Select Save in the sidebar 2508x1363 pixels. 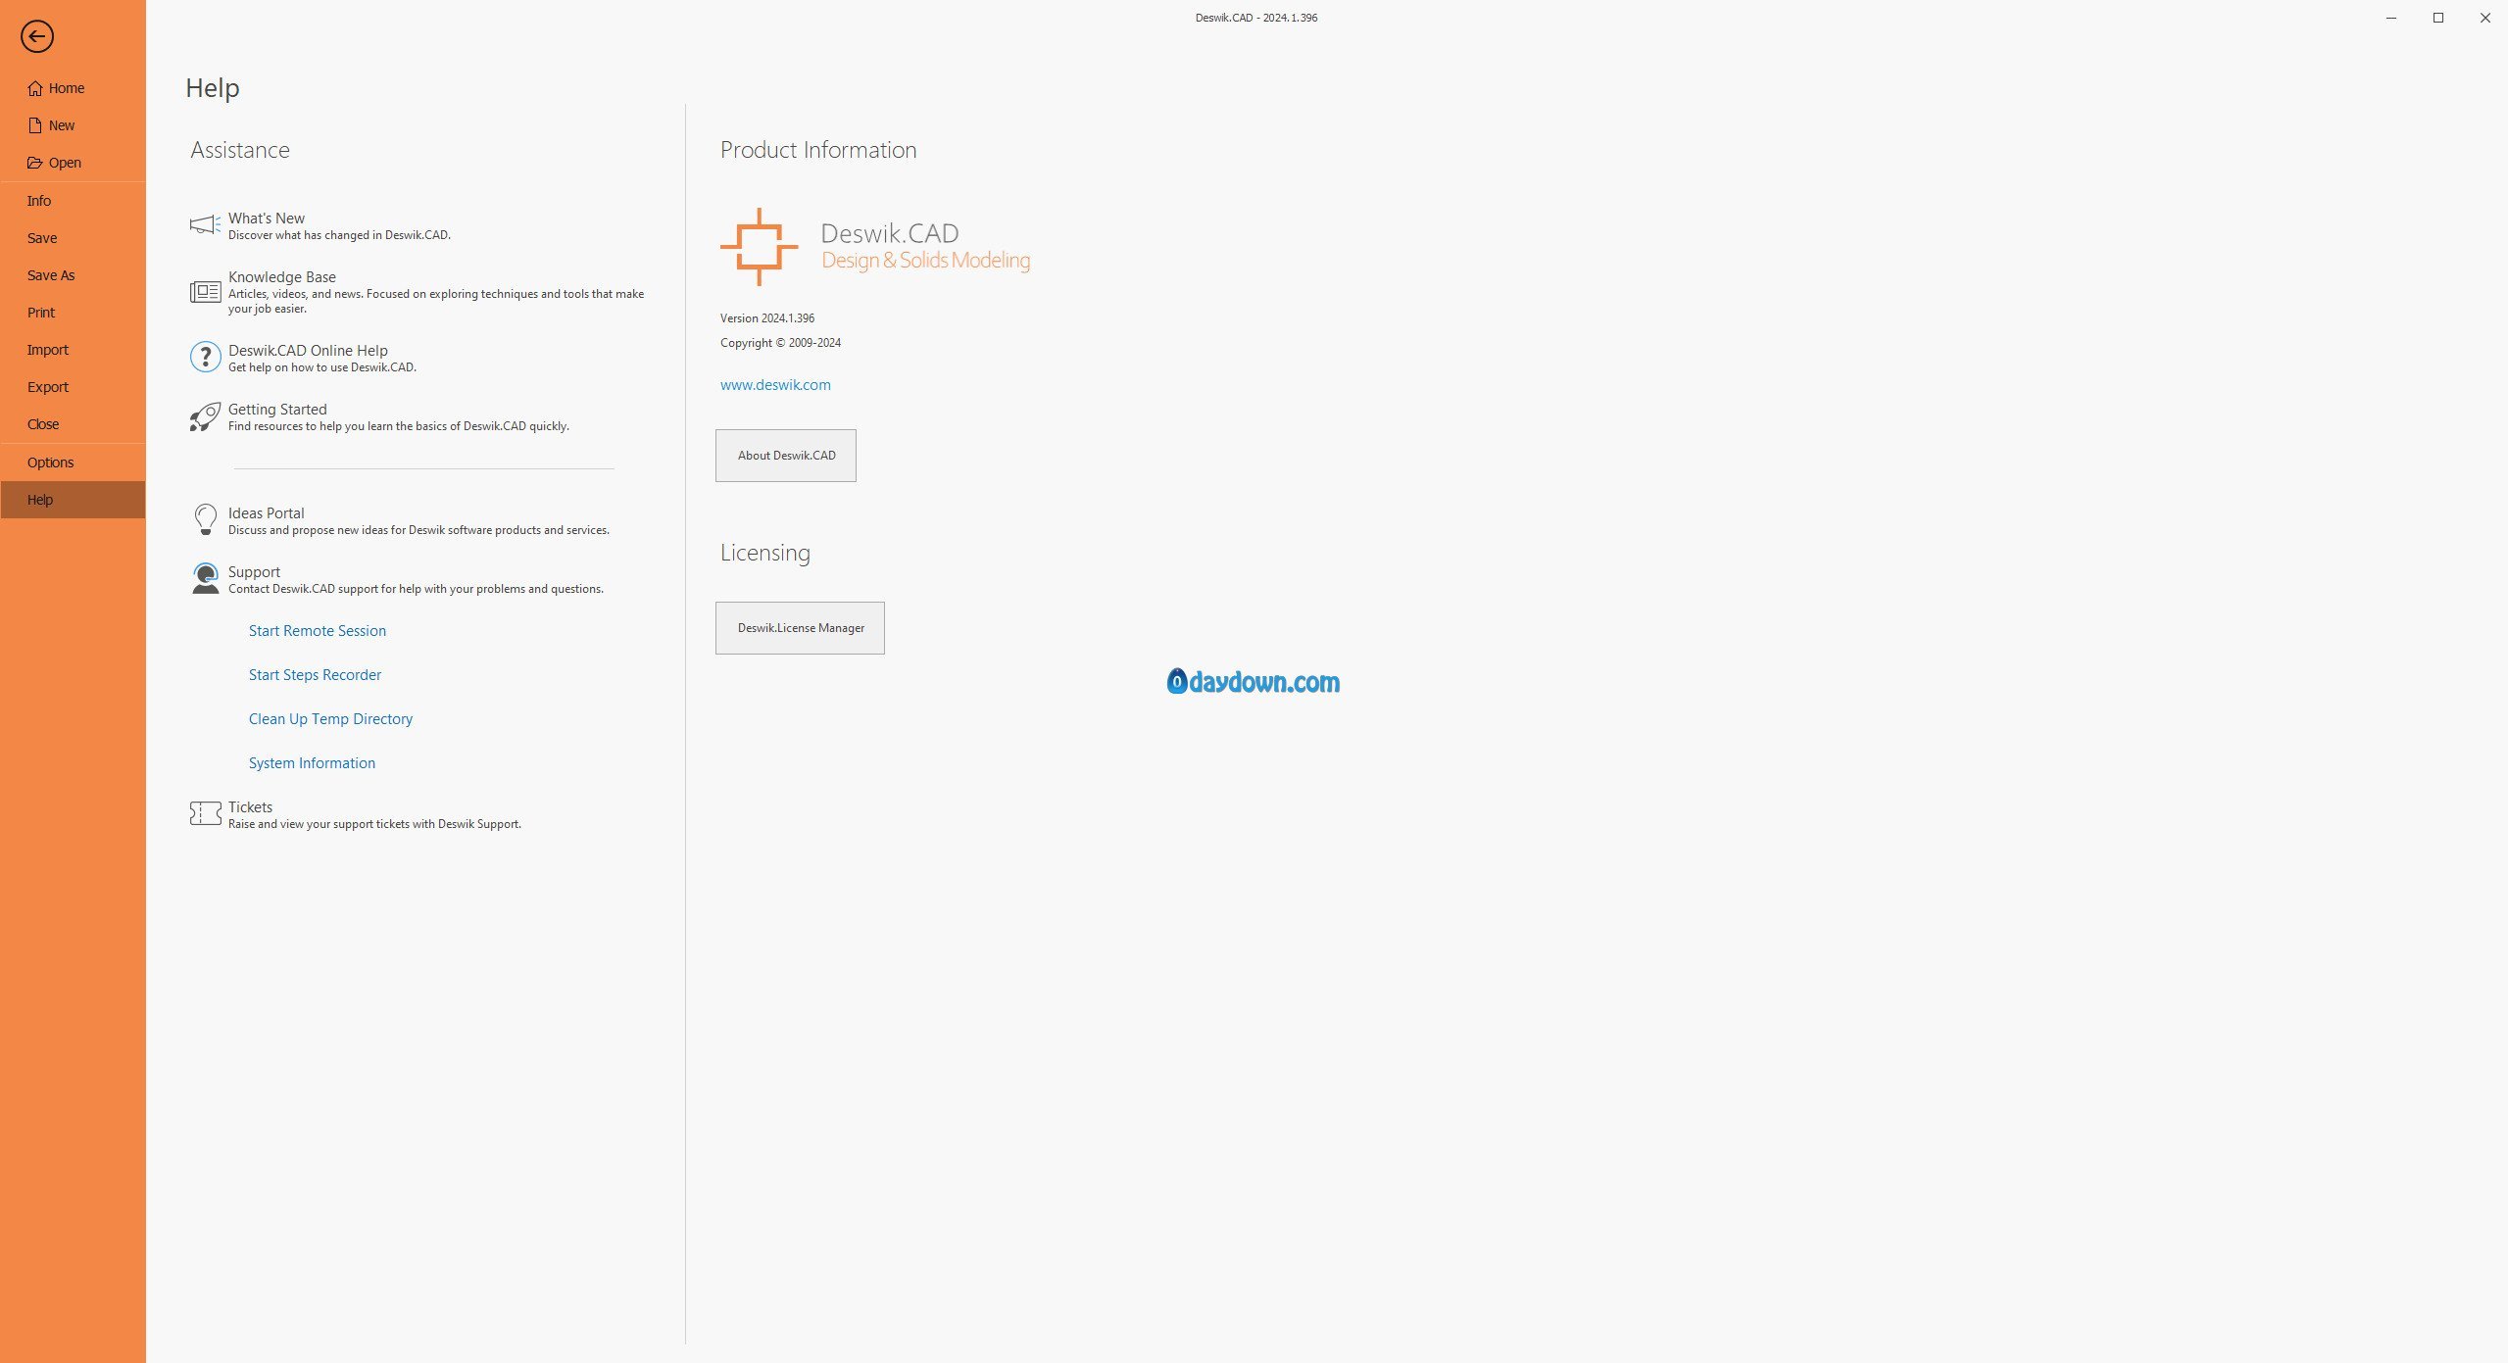coord(42,238)
